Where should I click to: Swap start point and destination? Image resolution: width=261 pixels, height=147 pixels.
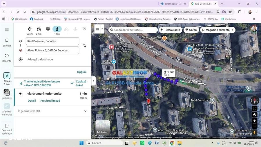pos(85,45)
